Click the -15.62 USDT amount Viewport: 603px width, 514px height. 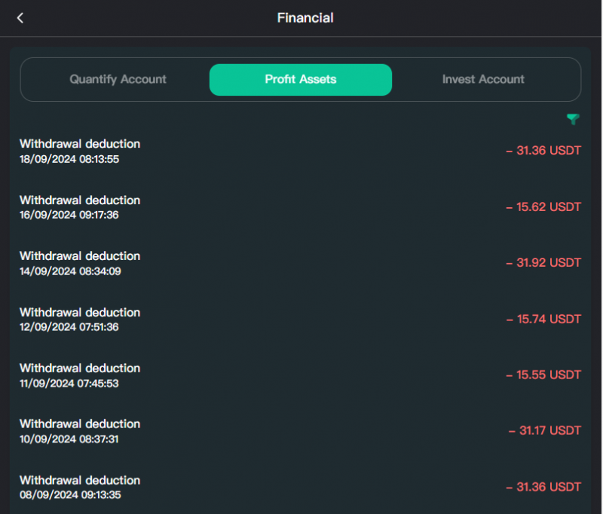(543, 207)
